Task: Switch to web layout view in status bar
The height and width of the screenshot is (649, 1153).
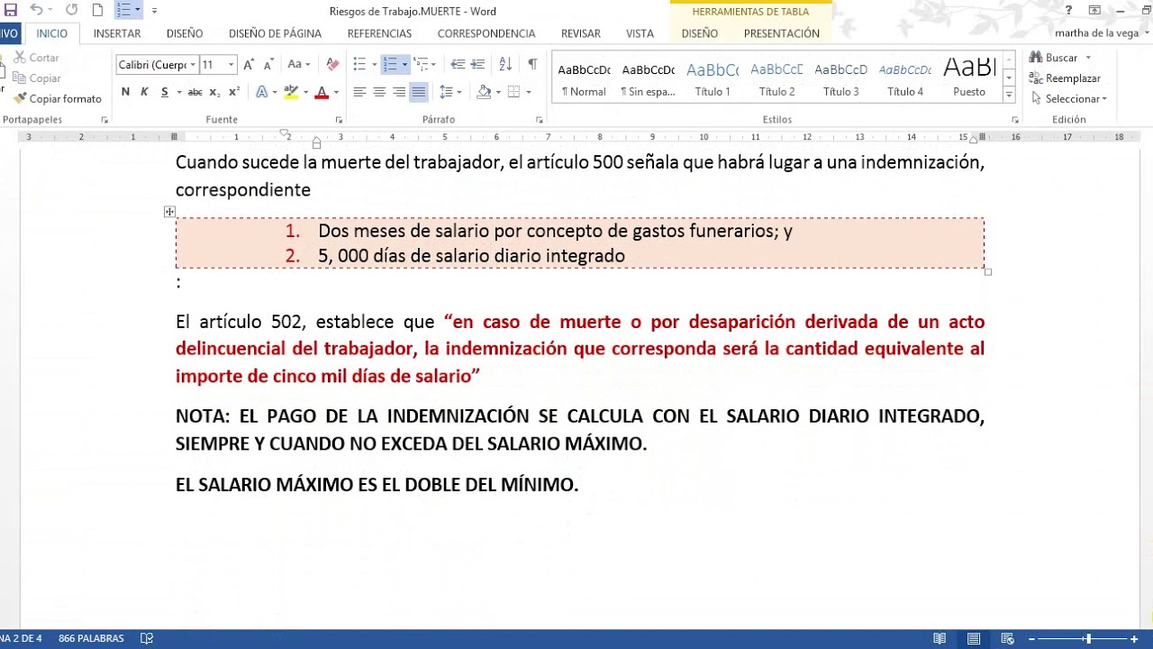Action: (x=1008, y=639)
